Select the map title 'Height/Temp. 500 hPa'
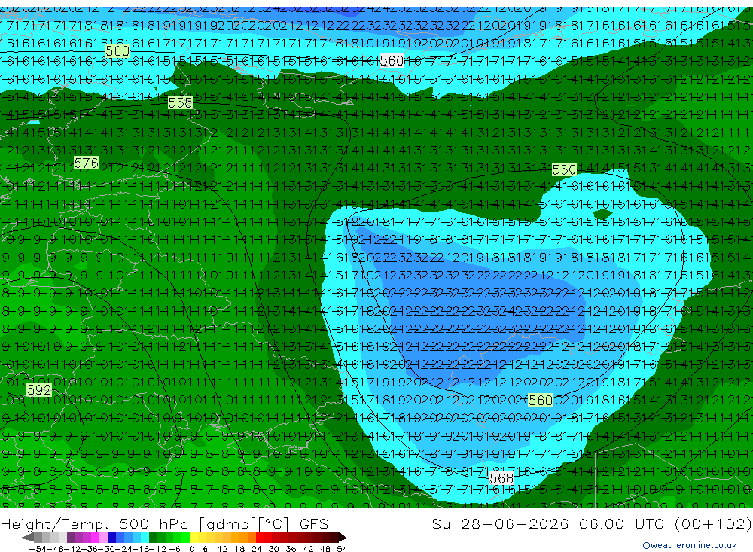 (96, 524)
